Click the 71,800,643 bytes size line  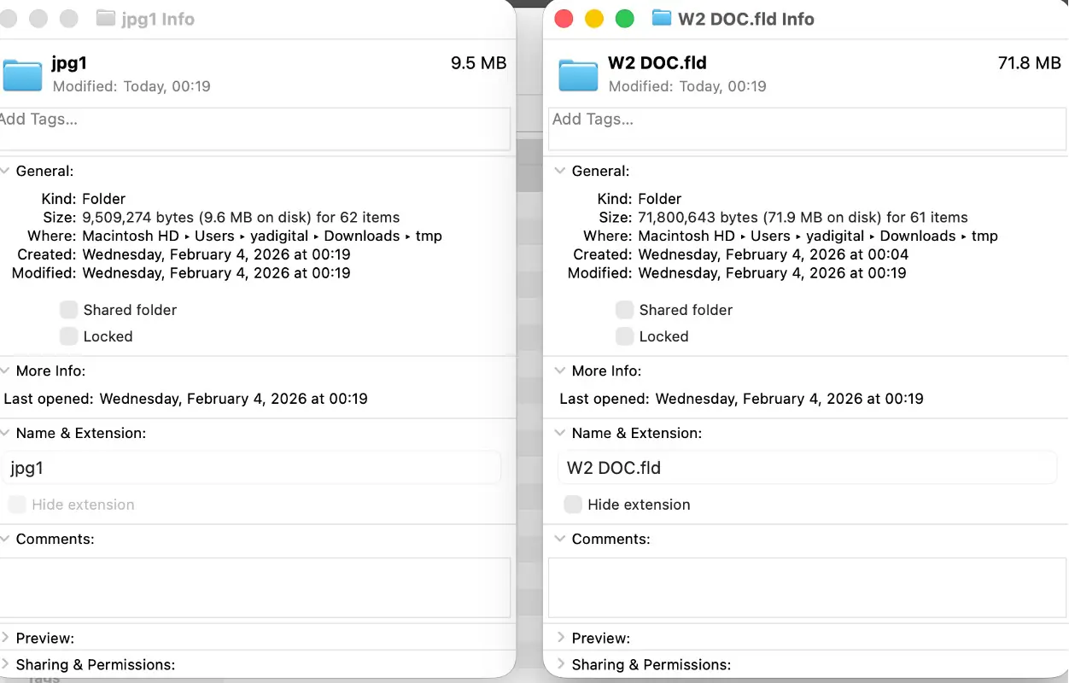point(803,217)
